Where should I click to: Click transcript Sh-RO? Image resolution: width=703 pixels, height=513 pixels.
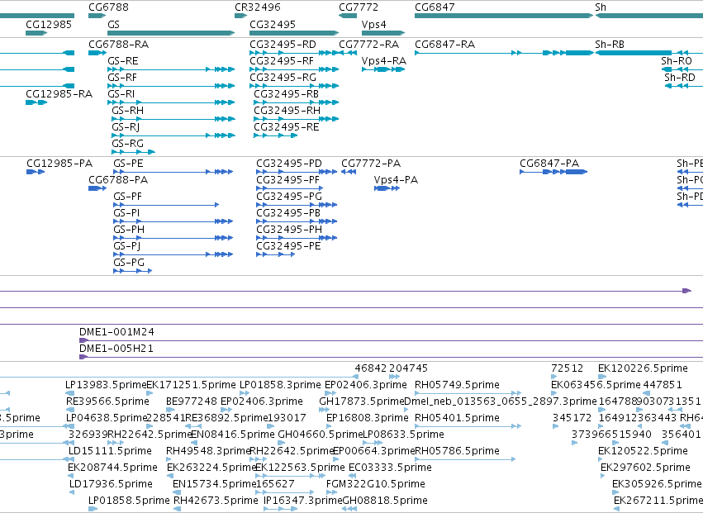click(x=682, y=69)
